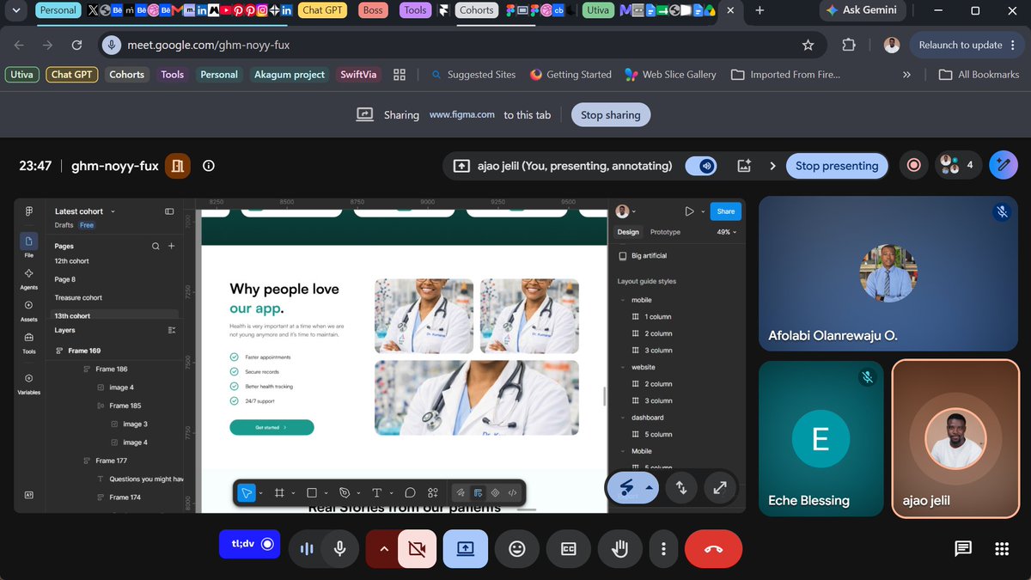The width and height of the screenshot is (1031, 580).
Task: Turn the camera on
Action: [418, 548]
